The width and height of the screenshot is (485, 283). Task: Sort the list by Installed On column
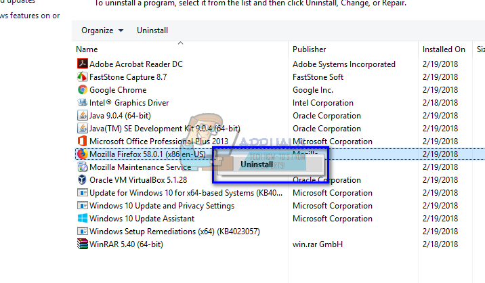click(x=444, y=49)
